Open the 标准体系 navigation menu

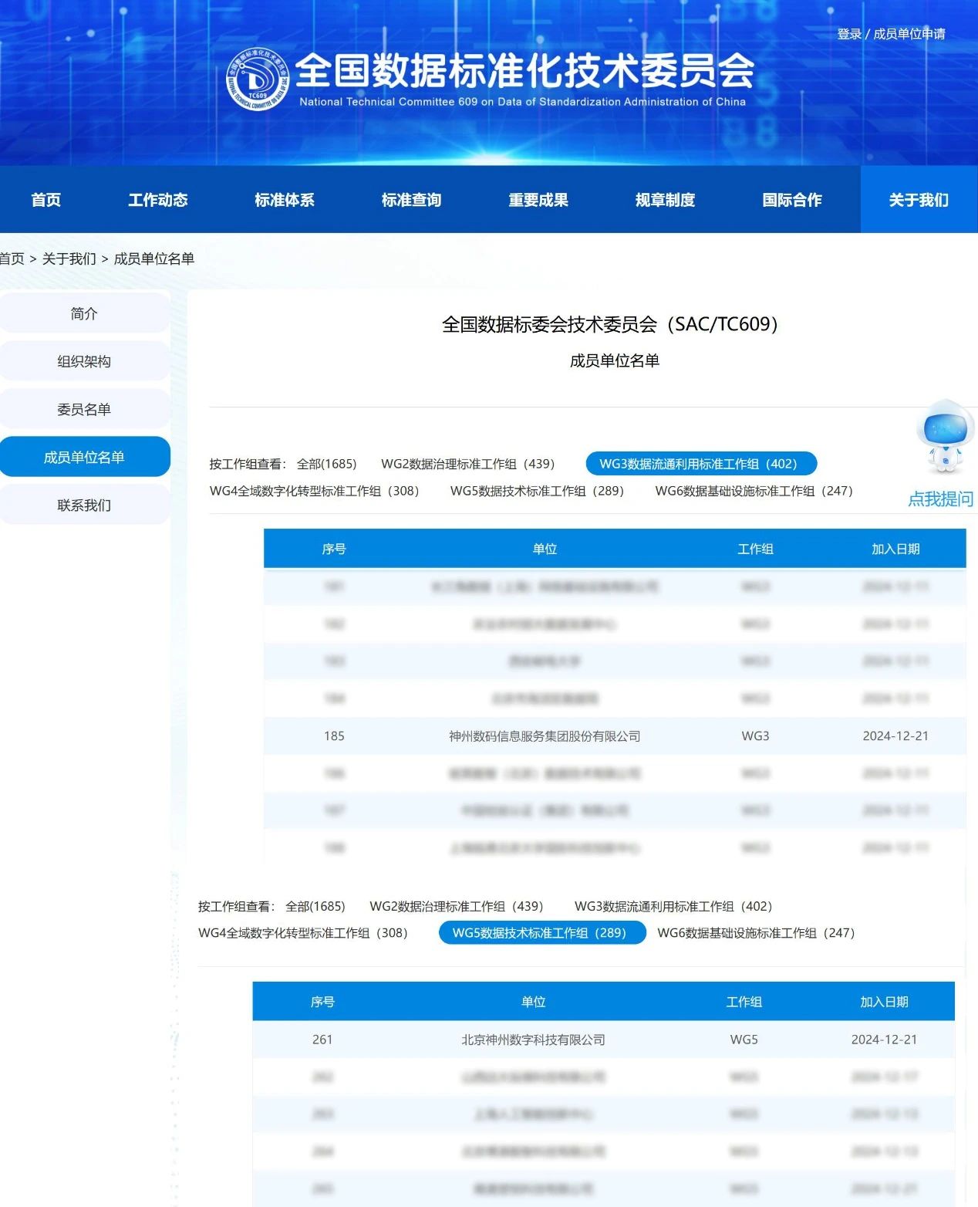click(x=285, y=200)
